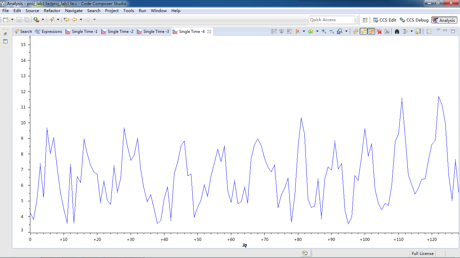Image resolution: width=460 pixels, height=258 pixels.
Task: Click the Iq axis label
Action: coord(245,245)
